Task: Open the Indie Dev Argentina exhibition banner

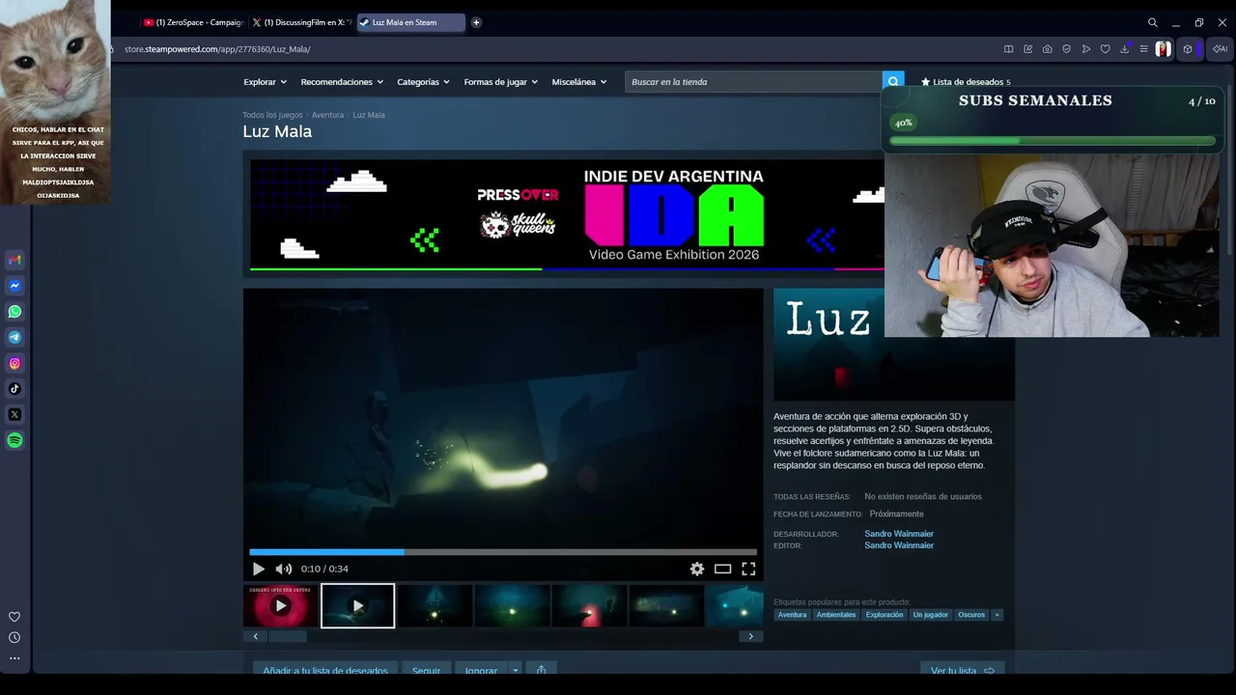Action: [567, 214]
